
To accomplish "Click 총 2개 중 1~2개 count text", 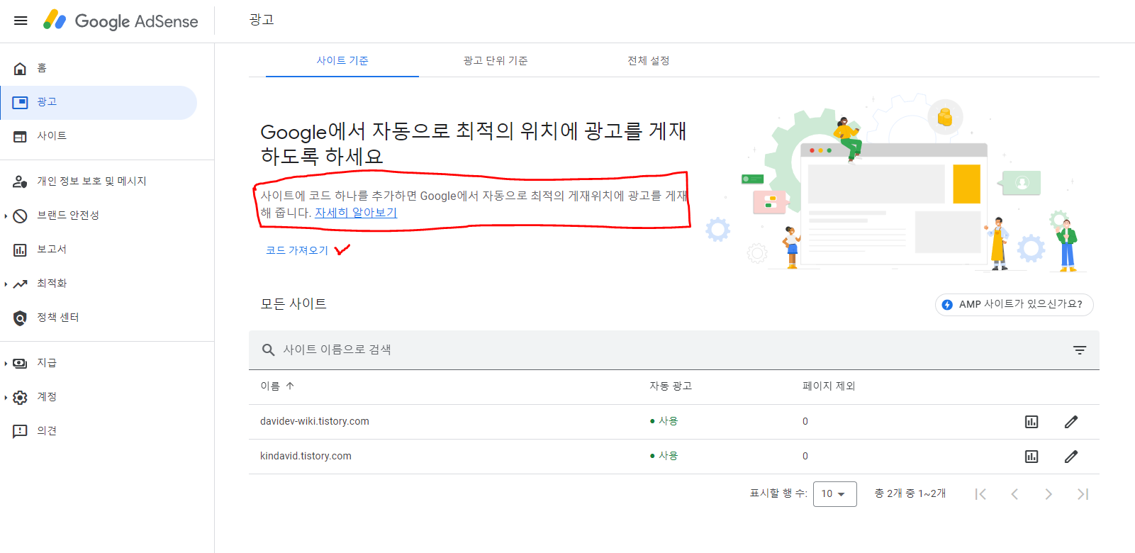I will pyautogui.click(x=910, y=493).
